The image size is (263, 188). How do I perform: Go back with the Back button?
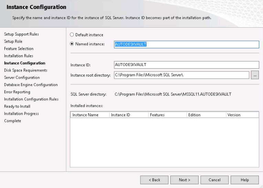tap(154, 180)
